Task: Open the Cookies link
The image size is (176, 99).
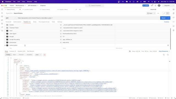Action: [167, 22]
